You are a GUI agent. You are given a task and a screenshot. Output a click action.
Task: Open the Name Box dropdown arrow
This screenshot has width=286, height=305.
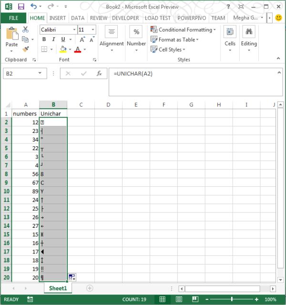(40, 73)
